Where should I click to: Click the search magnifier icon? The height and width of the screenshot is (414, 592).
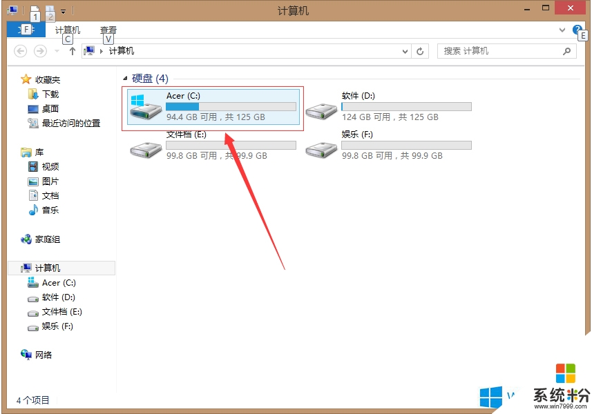pos(566,51)
